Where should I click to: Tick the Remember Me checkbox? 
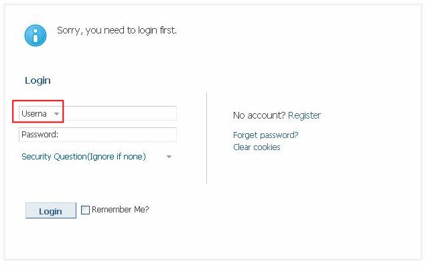pyautogui.click(x=85, y=210)
